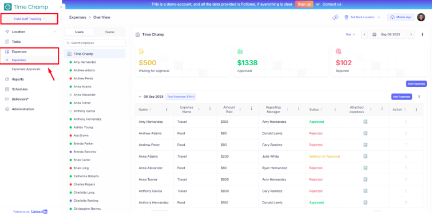The image size is (432, 220).
Task: Open the user profile avatar
Action: (x=421, y=17)
